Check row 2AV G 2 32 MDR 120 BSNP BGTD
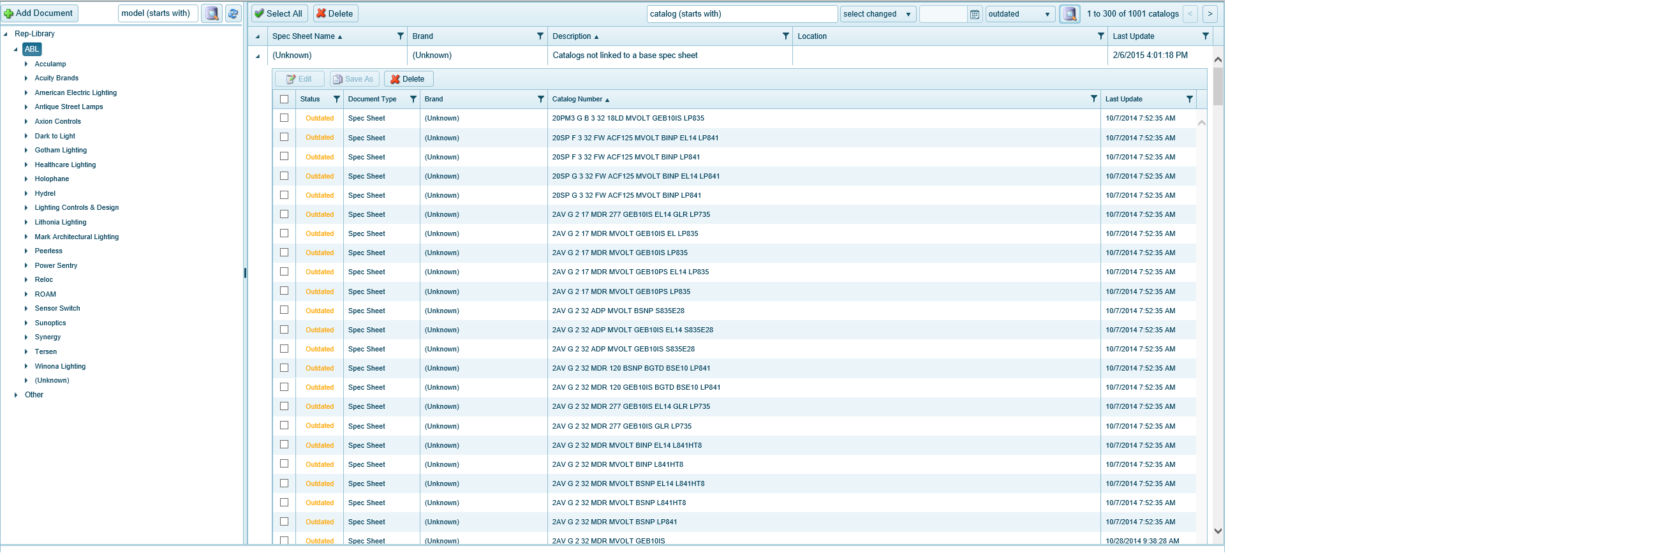Image resolution: width=1665 pixels, height=560 pixels. click(x=284, y=368)
